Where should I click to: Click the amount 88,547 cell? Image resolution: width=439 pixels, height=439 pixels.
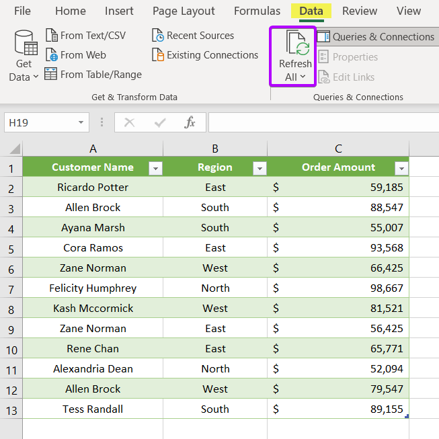click(x=338, y=207)
